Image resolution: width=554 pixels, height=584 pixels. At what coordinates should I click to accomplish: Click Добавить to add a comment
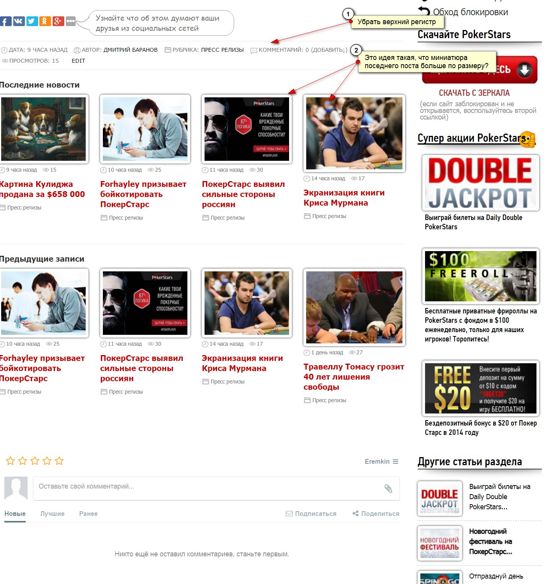tap(328, 50)
